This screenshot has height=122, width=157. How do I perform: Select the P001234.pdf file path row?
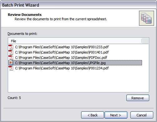pos(75,68)
